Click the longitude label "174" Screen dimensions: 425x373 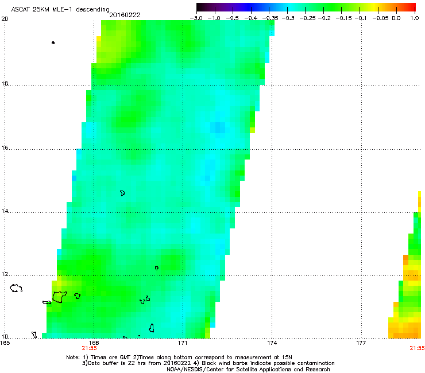(x=272, y=343)
